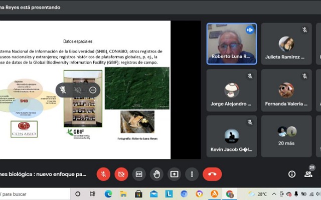
Task: Remove presentation with the minus circle icon
Action: point(93,90)
